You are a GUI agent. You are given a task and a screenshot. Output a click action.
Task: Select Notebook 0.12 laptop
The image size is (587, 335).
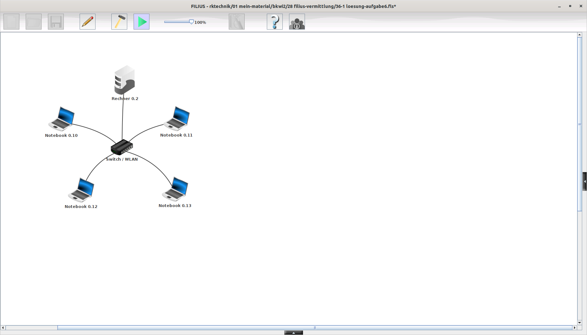81,190
